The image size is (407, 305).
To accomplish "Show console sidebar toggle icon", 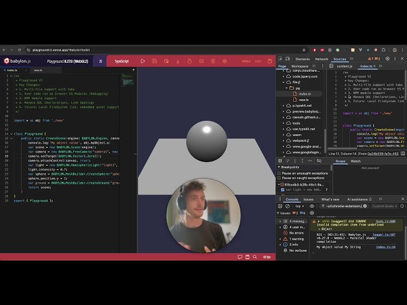I will point(280,206).
